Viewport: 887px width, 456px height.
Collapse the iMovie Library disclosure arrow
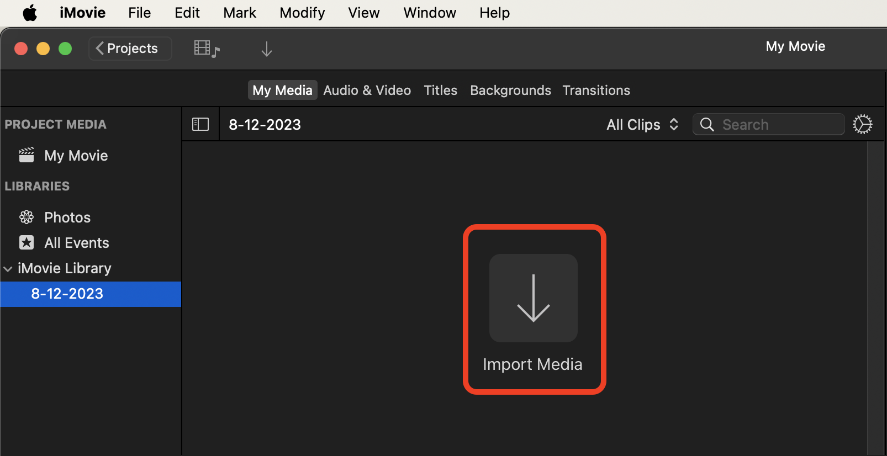coord(8,269)
